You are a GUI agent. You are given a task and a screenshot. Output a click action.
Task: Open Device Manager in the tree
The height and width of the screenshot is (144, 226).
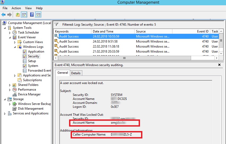29,94
